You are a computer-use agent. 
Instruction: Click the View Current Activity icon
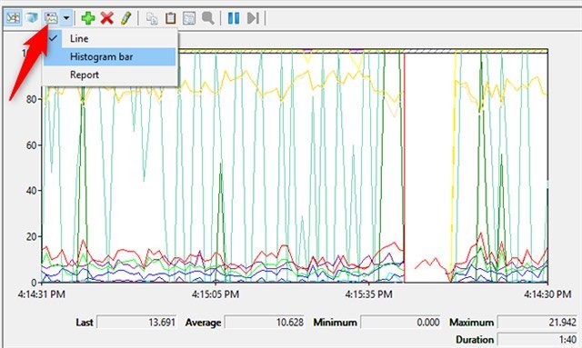pyautogui.click(x=13, y=17)
